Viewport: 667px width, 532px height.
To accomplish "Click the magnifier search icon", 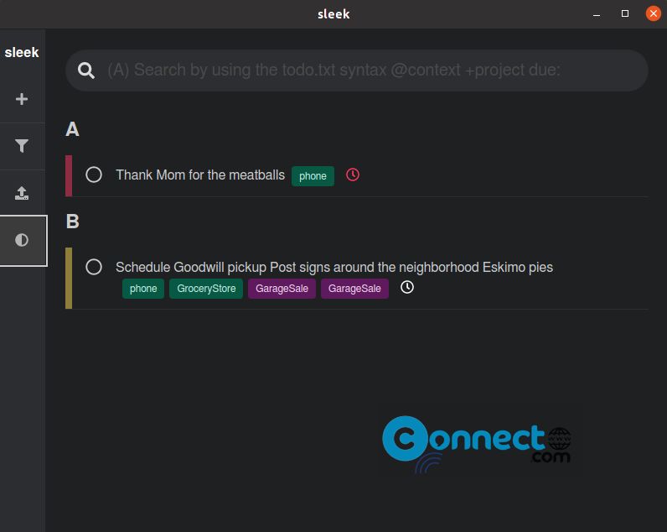I will click(86, 70).
